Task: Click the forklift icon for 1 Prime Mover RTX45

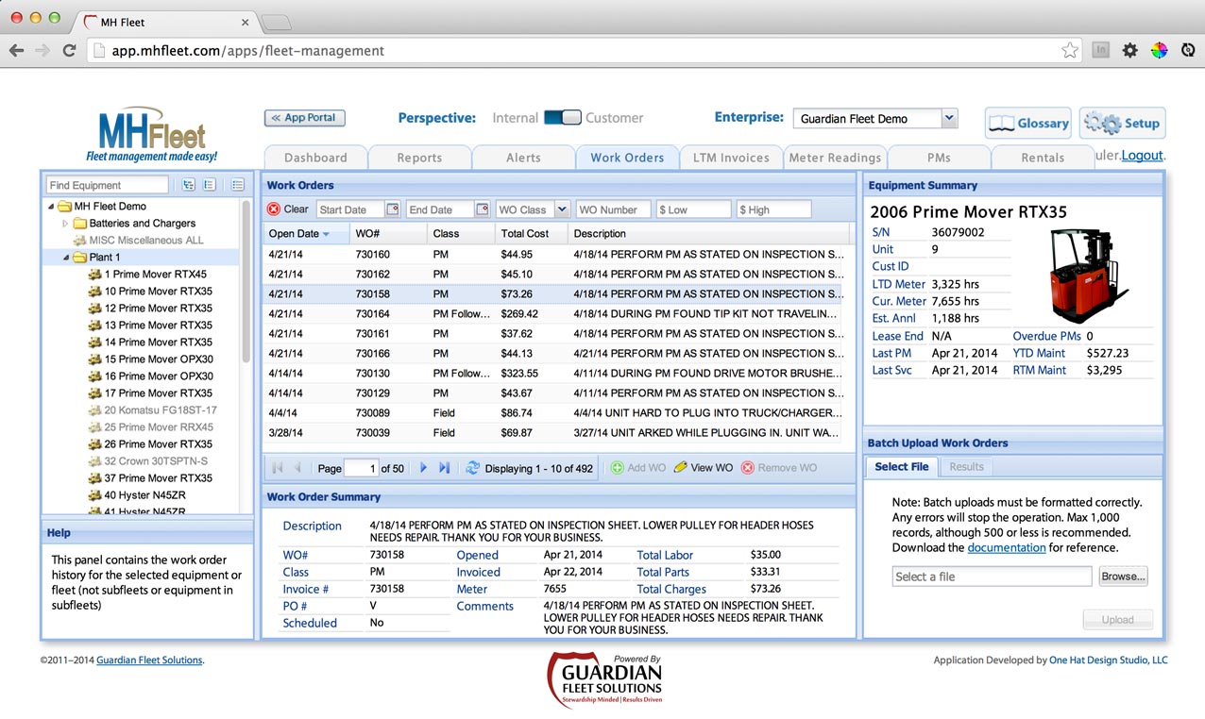Action: (x=94, y=275)
